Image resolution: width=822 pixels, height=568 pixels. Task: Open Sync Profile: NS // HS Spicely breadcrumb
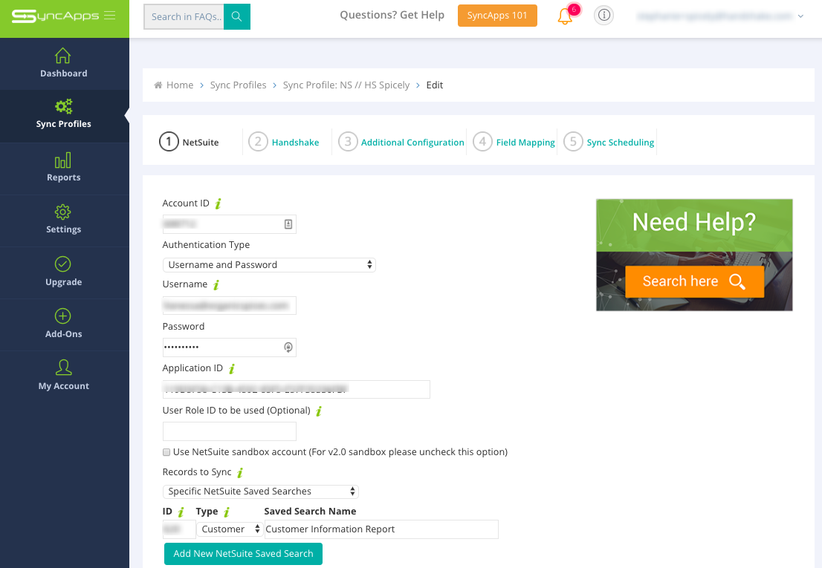(346, 85)
